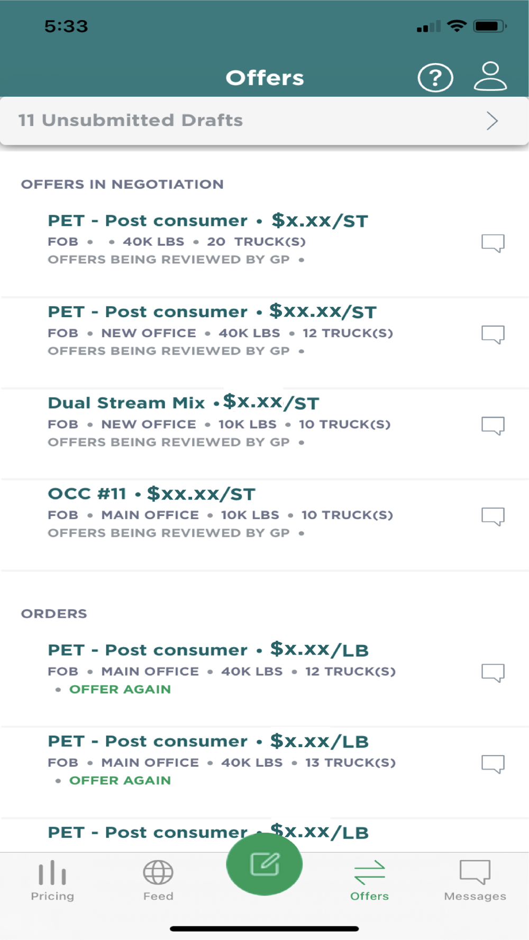529x940 pixels.
Task: Open message icon for Dual Stream Mix offer
Action: pos(493,426)
